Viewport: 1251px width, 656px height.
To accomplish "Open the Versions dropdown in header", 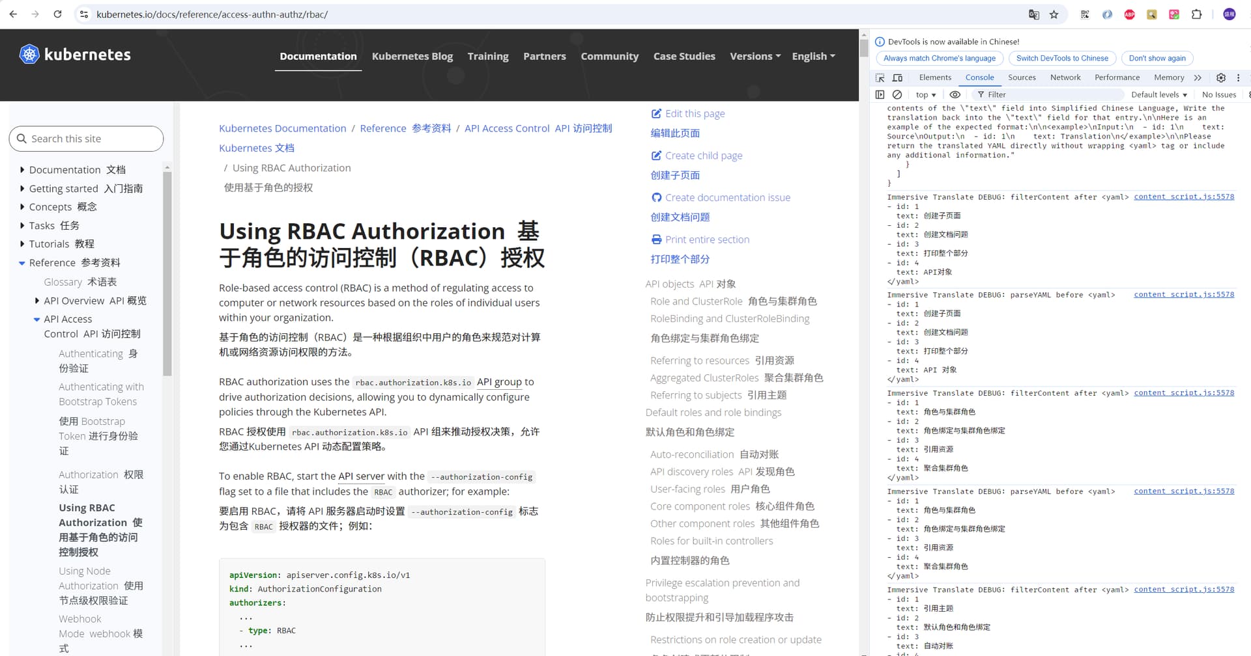I will click(755, 56).
